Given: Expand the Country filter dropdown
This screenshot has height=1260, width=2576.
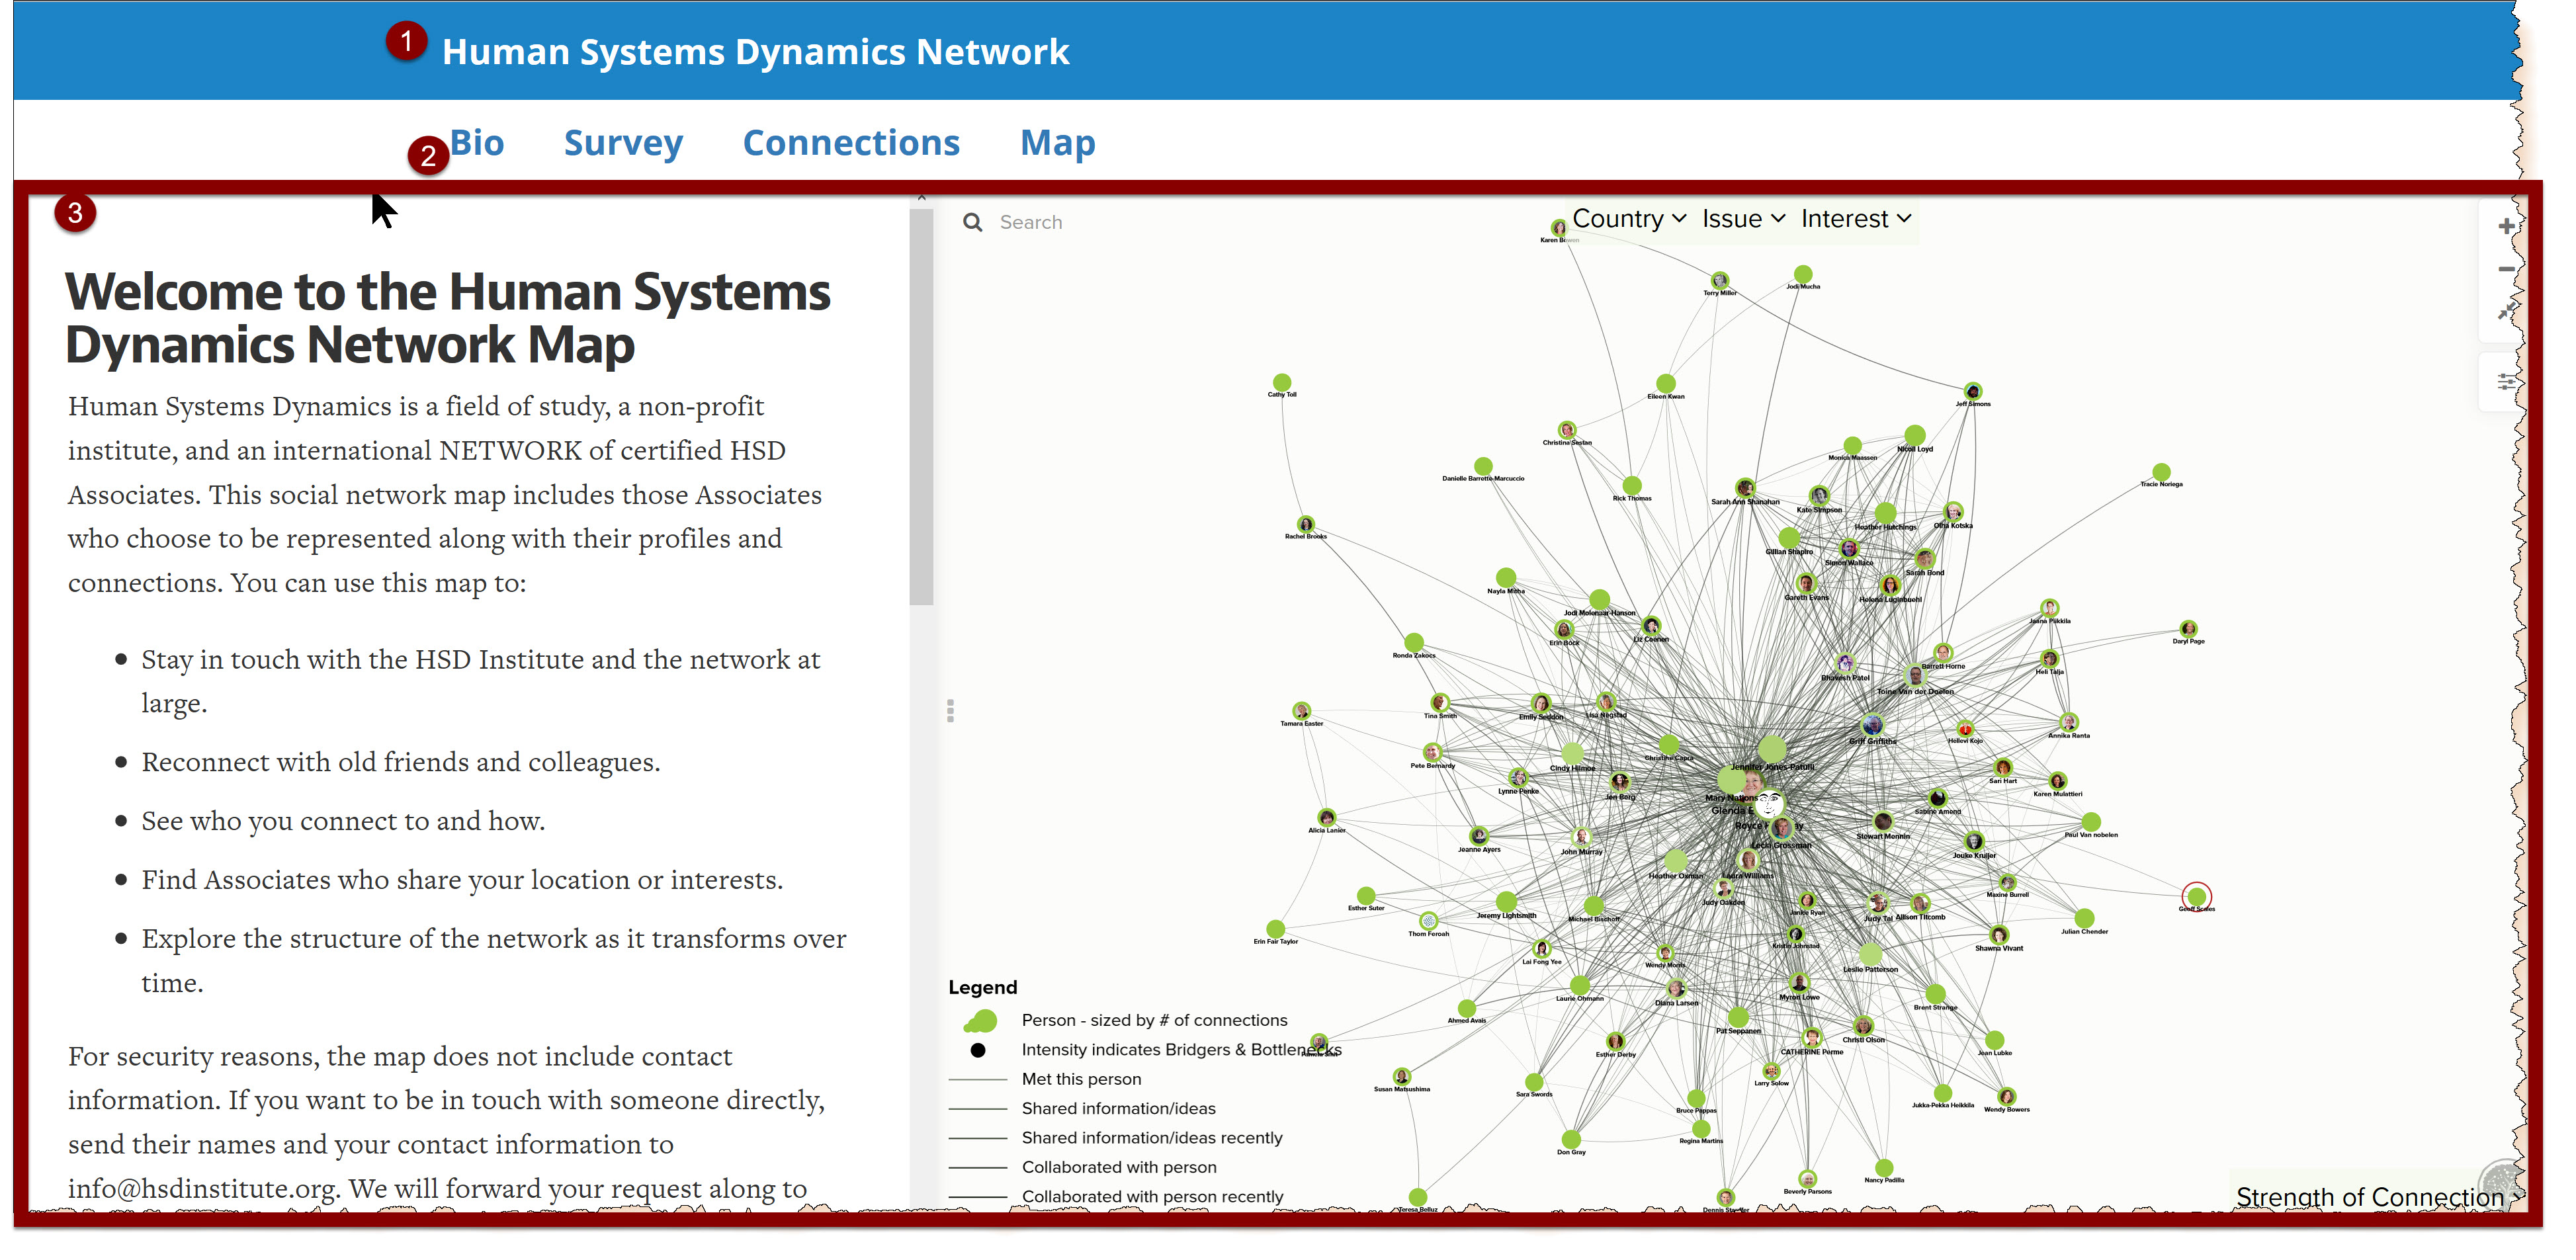Looking at the screenshot, I should pyautogui.click(x=1629, y=219).
